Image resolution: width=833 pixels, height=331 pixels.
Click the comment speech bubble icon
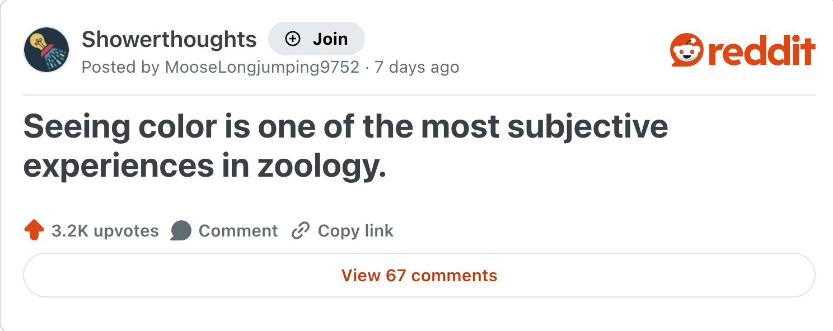(181, 231)
